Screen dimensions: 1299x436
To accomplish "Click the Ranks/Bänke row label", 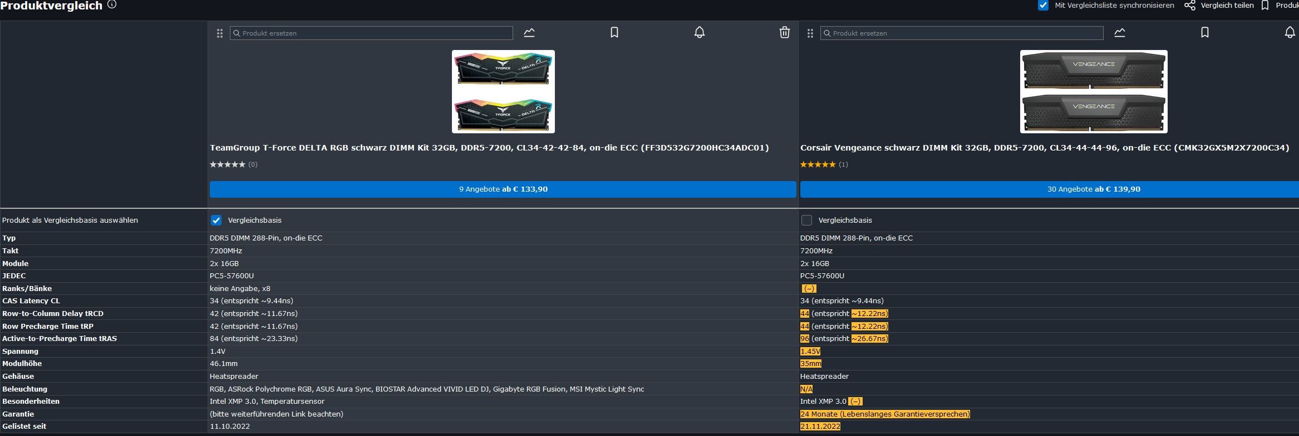I will point(27,289).
